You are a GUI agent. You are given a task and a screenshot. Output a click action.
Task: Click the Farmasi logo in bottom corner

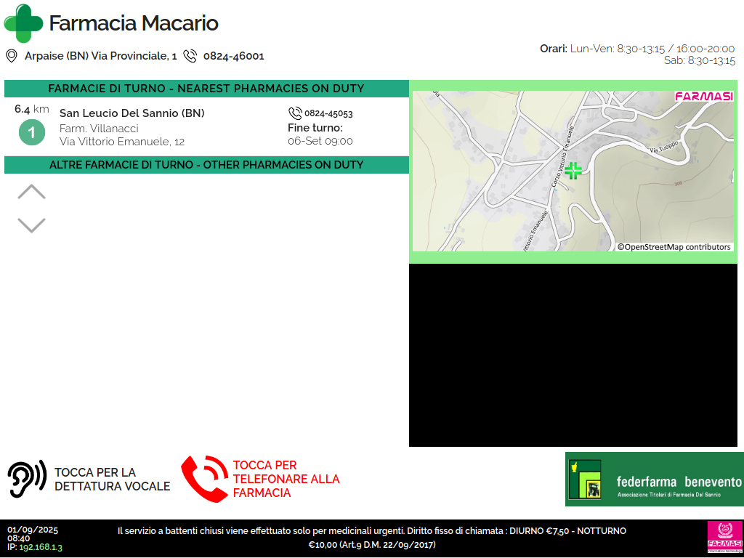724,538
